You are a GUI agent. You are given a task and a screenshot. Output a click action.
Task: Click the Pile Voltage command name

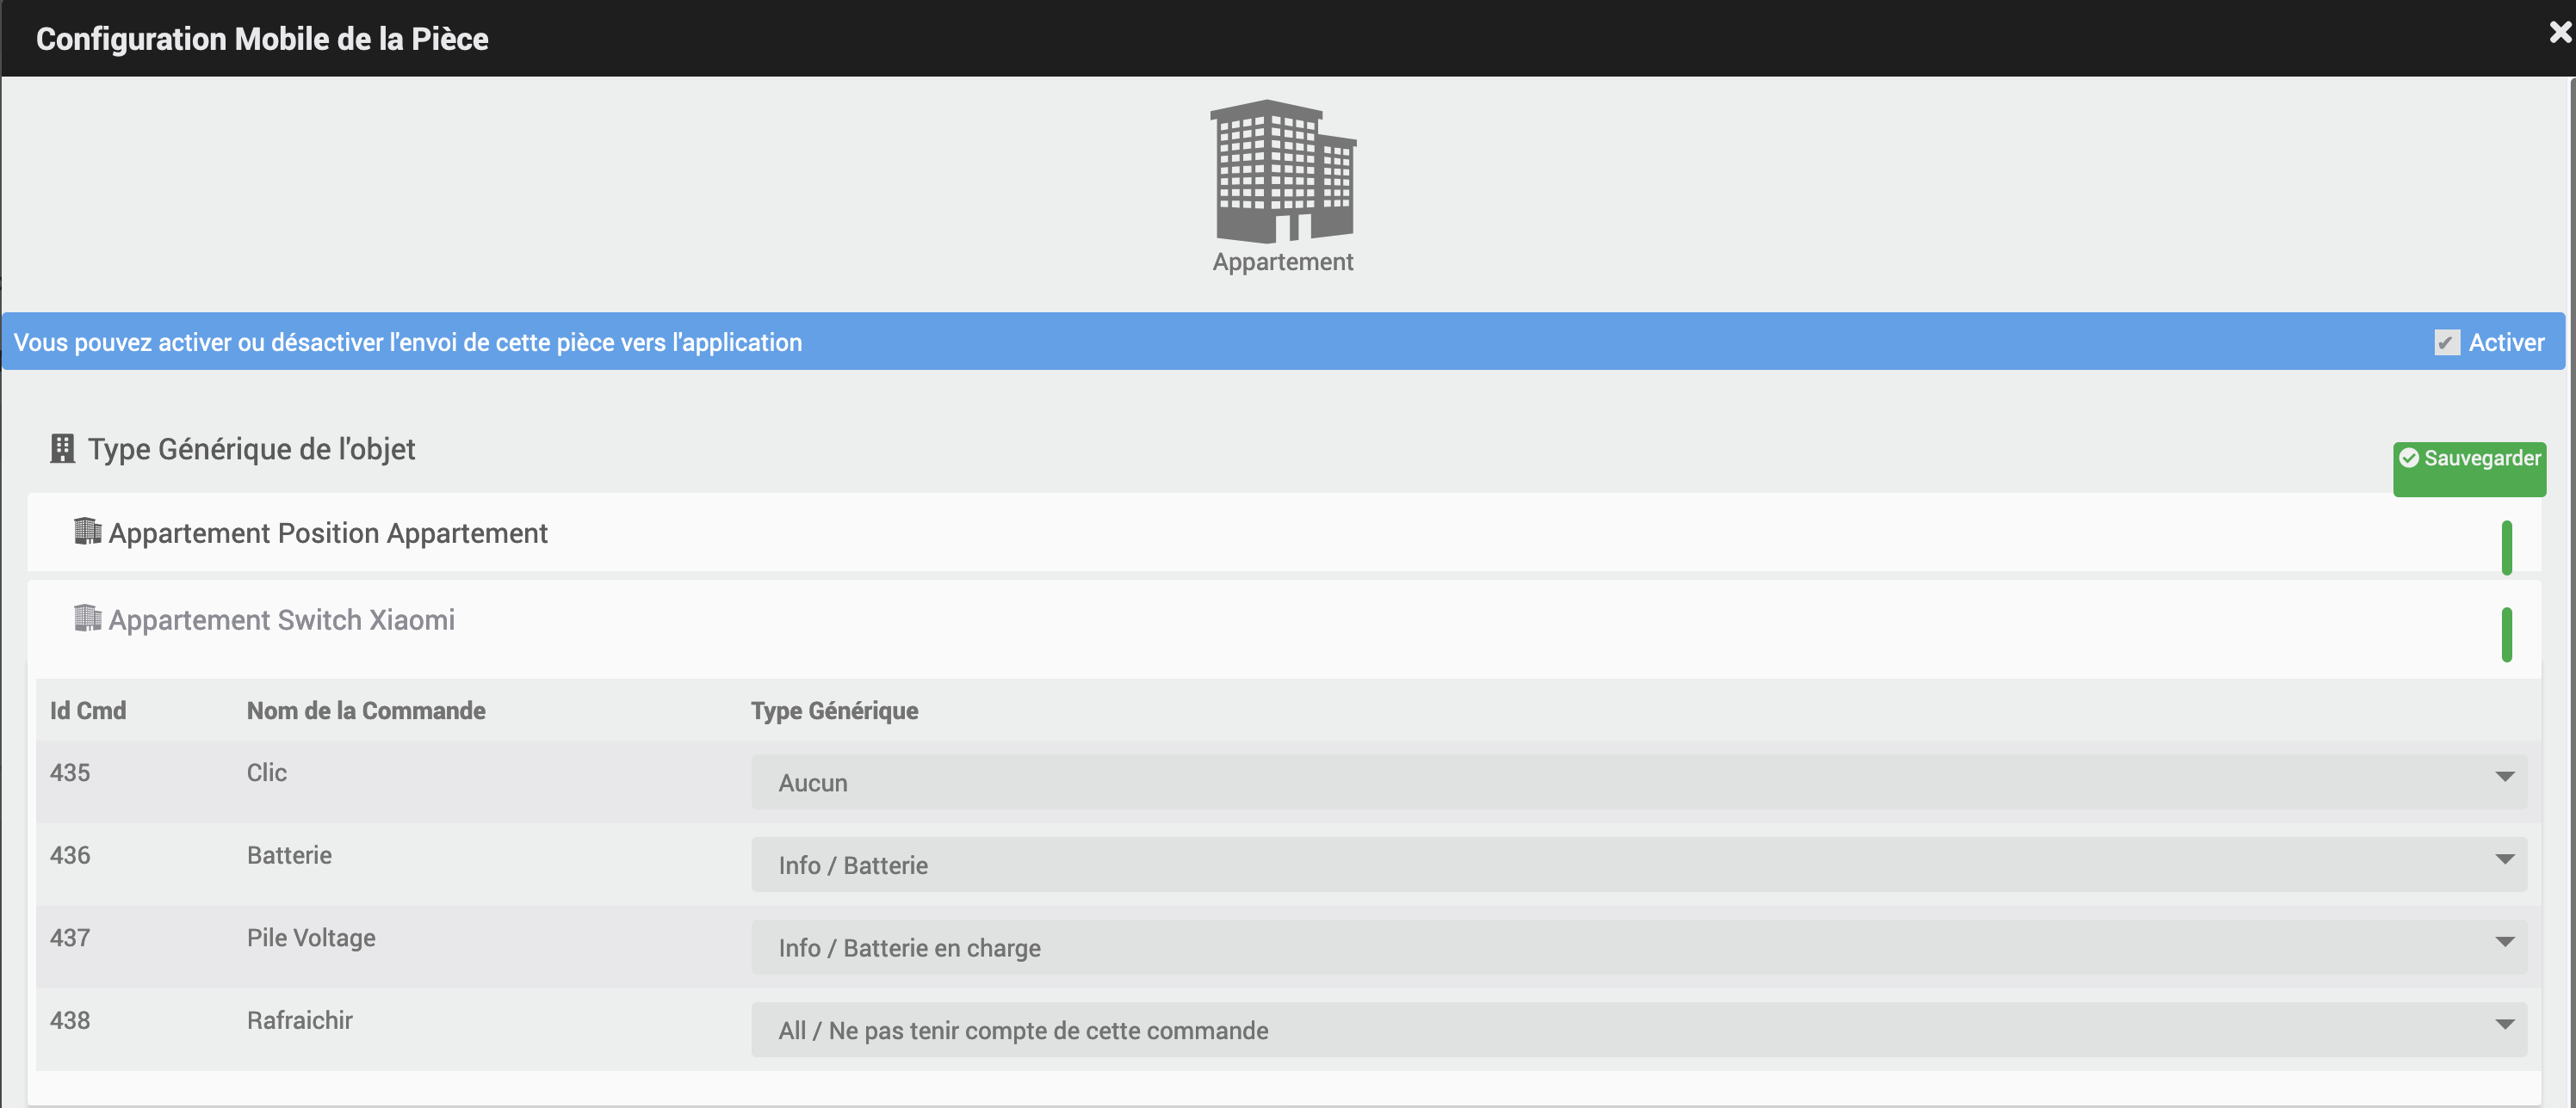coord(311,939)
